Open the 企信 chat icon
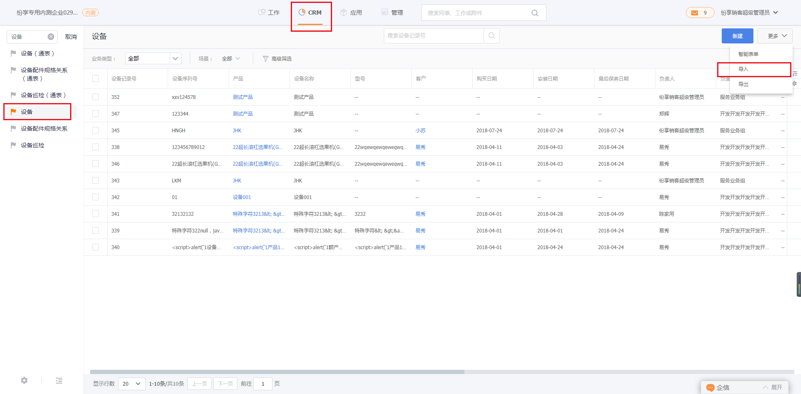The image size is (801, 394). point(710,388)
